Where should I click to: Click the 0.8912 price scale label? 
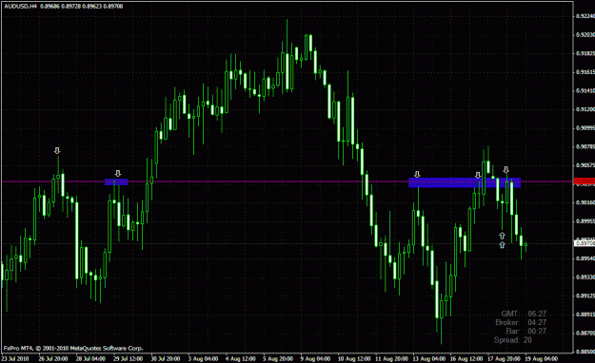pos(585,296)
